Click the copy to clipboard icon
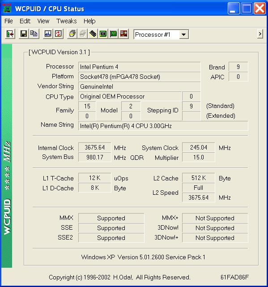The image size is (268, 287). coord(34,34)
